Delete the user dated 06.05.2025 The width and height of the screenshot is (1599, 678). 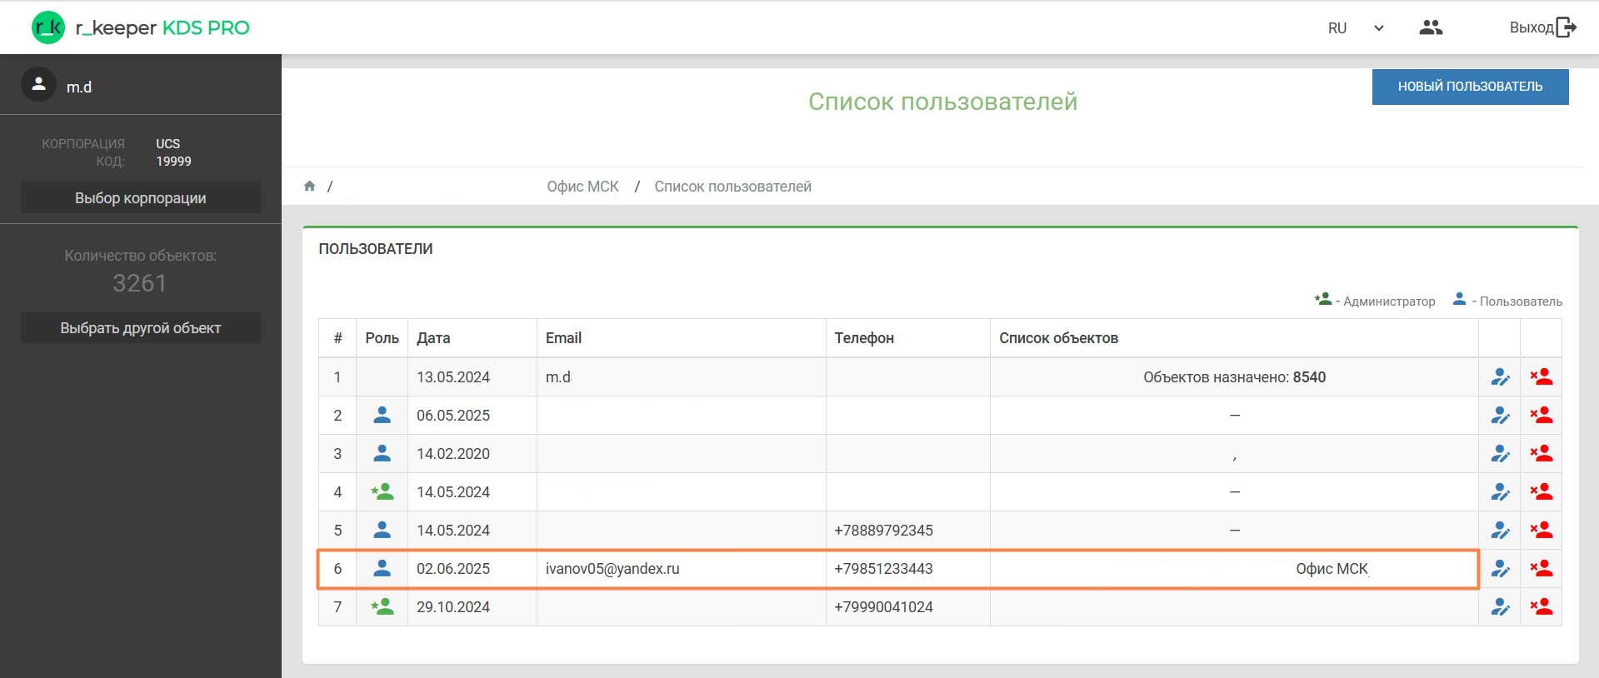1541,416
